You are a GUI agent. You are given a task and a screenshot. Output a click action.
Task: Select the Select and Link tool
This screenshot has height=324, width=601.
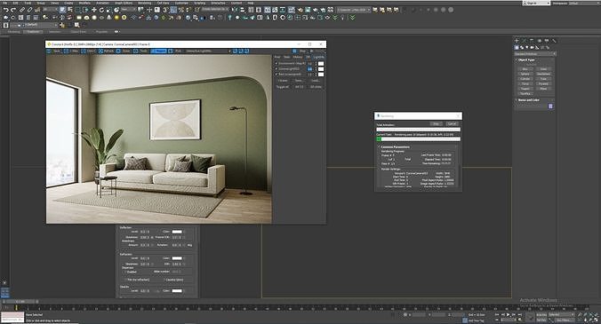pos(22,10)
